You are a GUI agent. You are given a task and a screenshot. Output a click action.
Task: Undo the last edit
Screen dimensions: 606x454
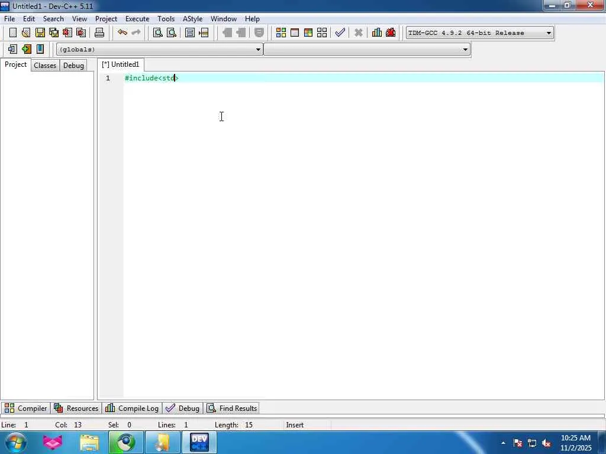pyautogui.click(x=123, y=33)
